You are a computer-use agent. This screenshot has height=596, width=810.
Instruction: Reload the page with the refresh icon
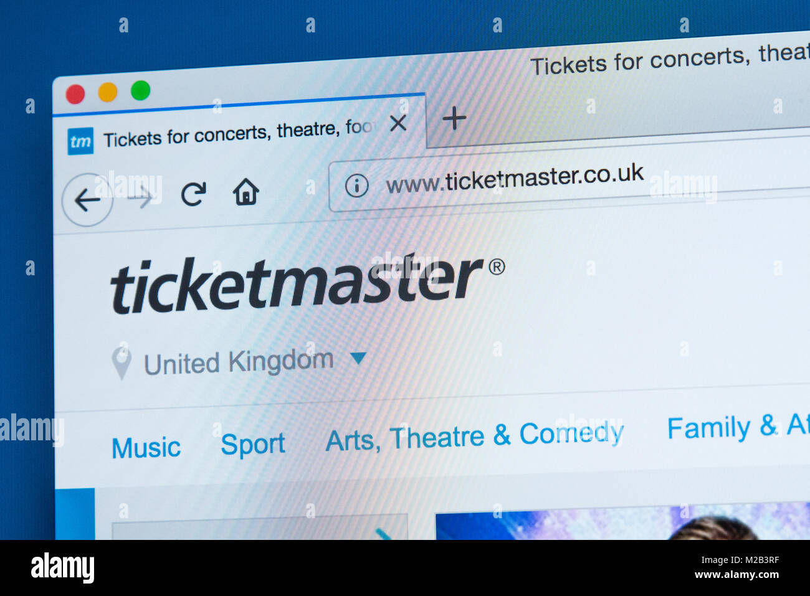[x=193, y=194]
